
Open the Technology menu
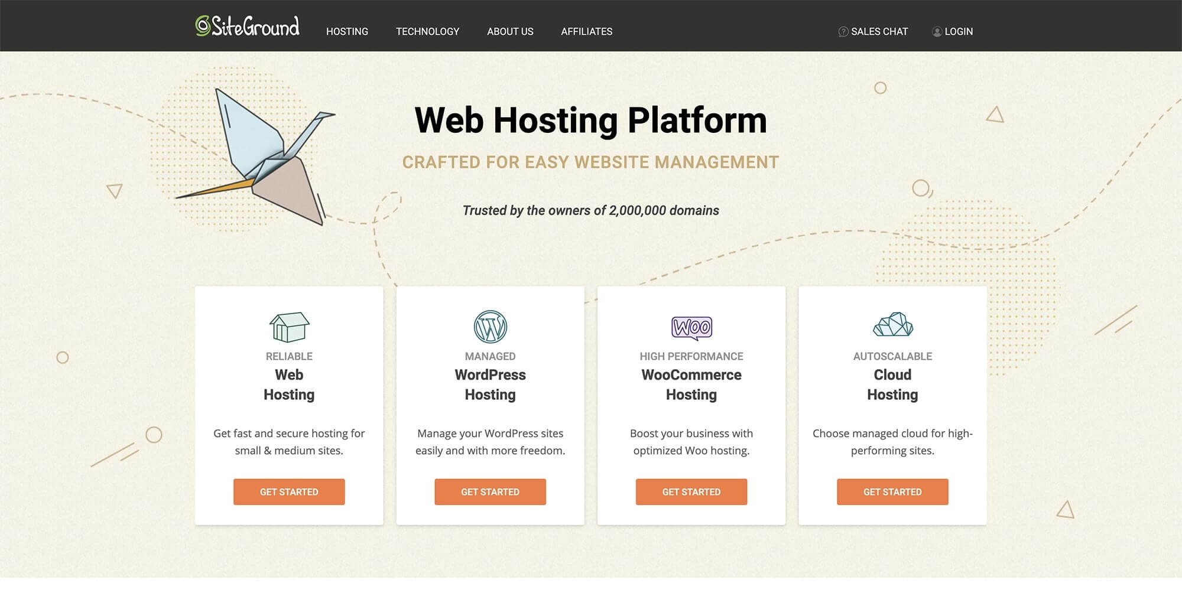tap(427, 32)
